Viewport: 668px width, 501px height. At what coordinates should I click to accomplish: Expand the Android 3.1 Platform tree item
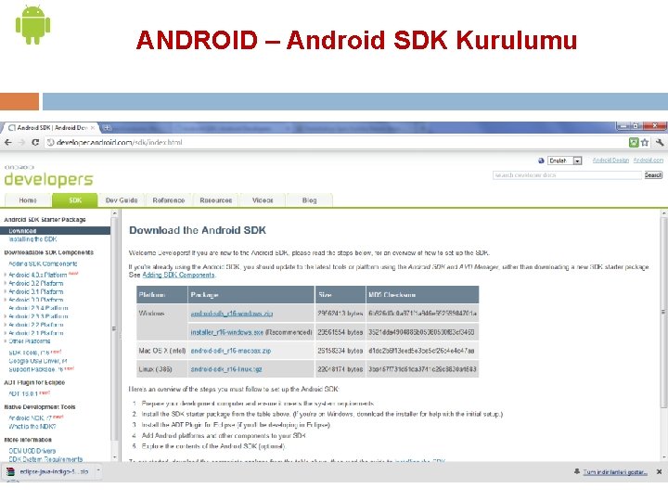coord(6,292)
